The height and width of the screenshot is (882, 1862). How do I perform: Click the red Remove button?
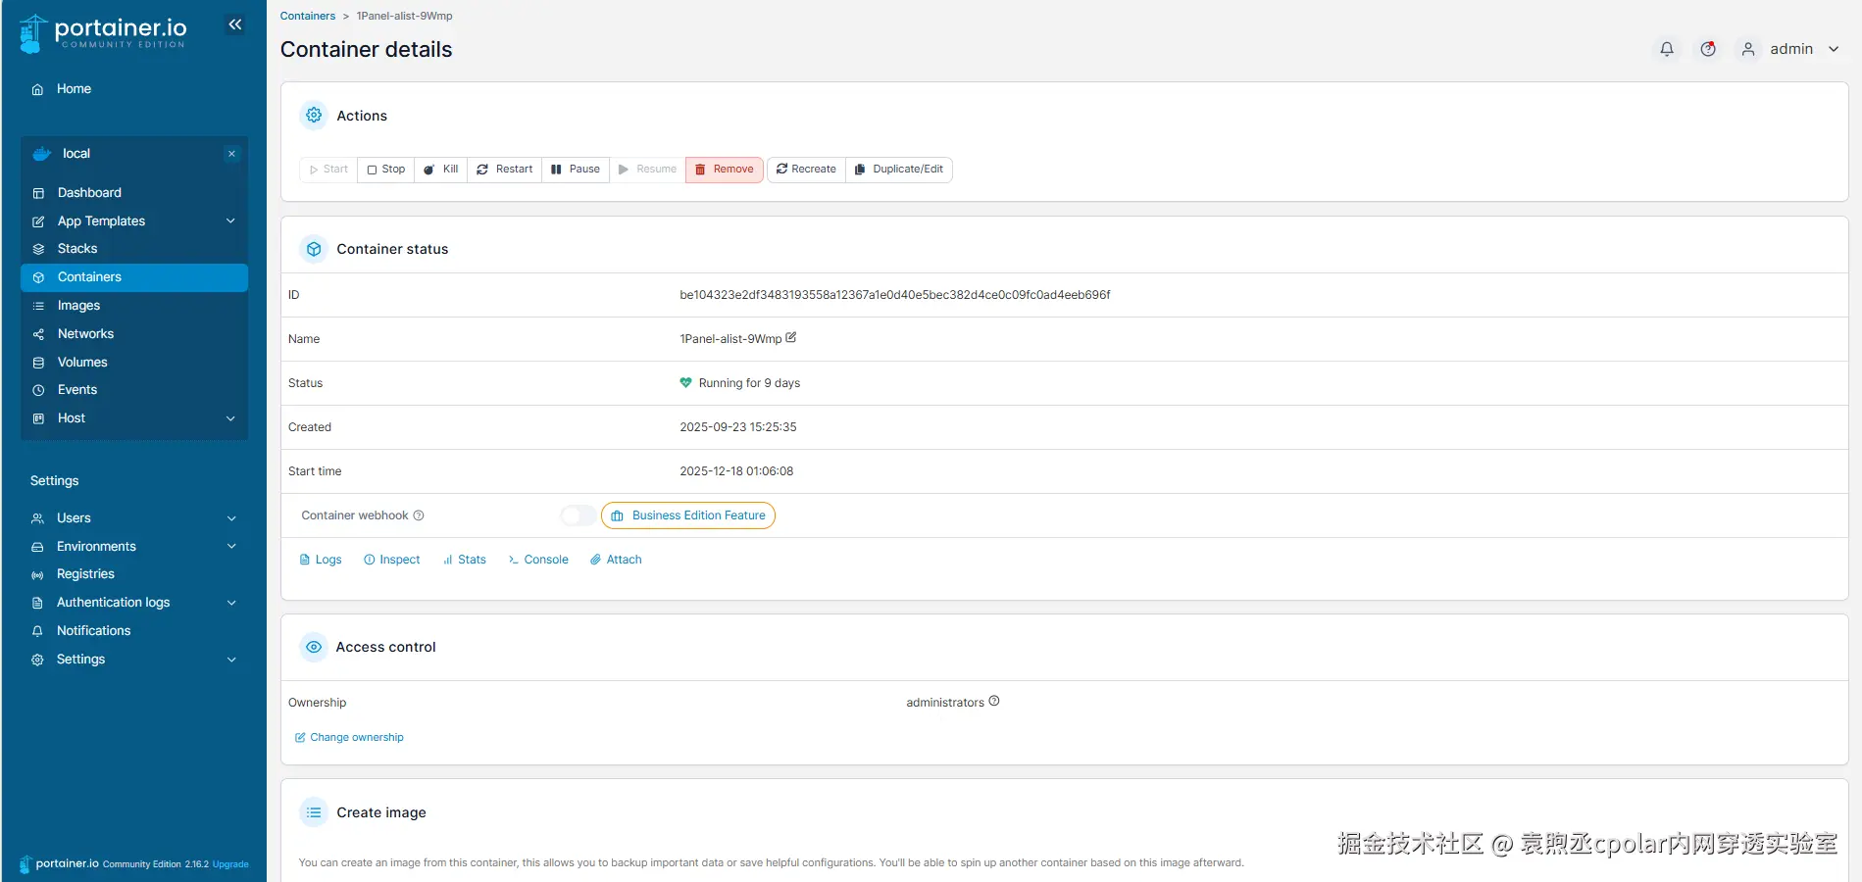[725, 170]
